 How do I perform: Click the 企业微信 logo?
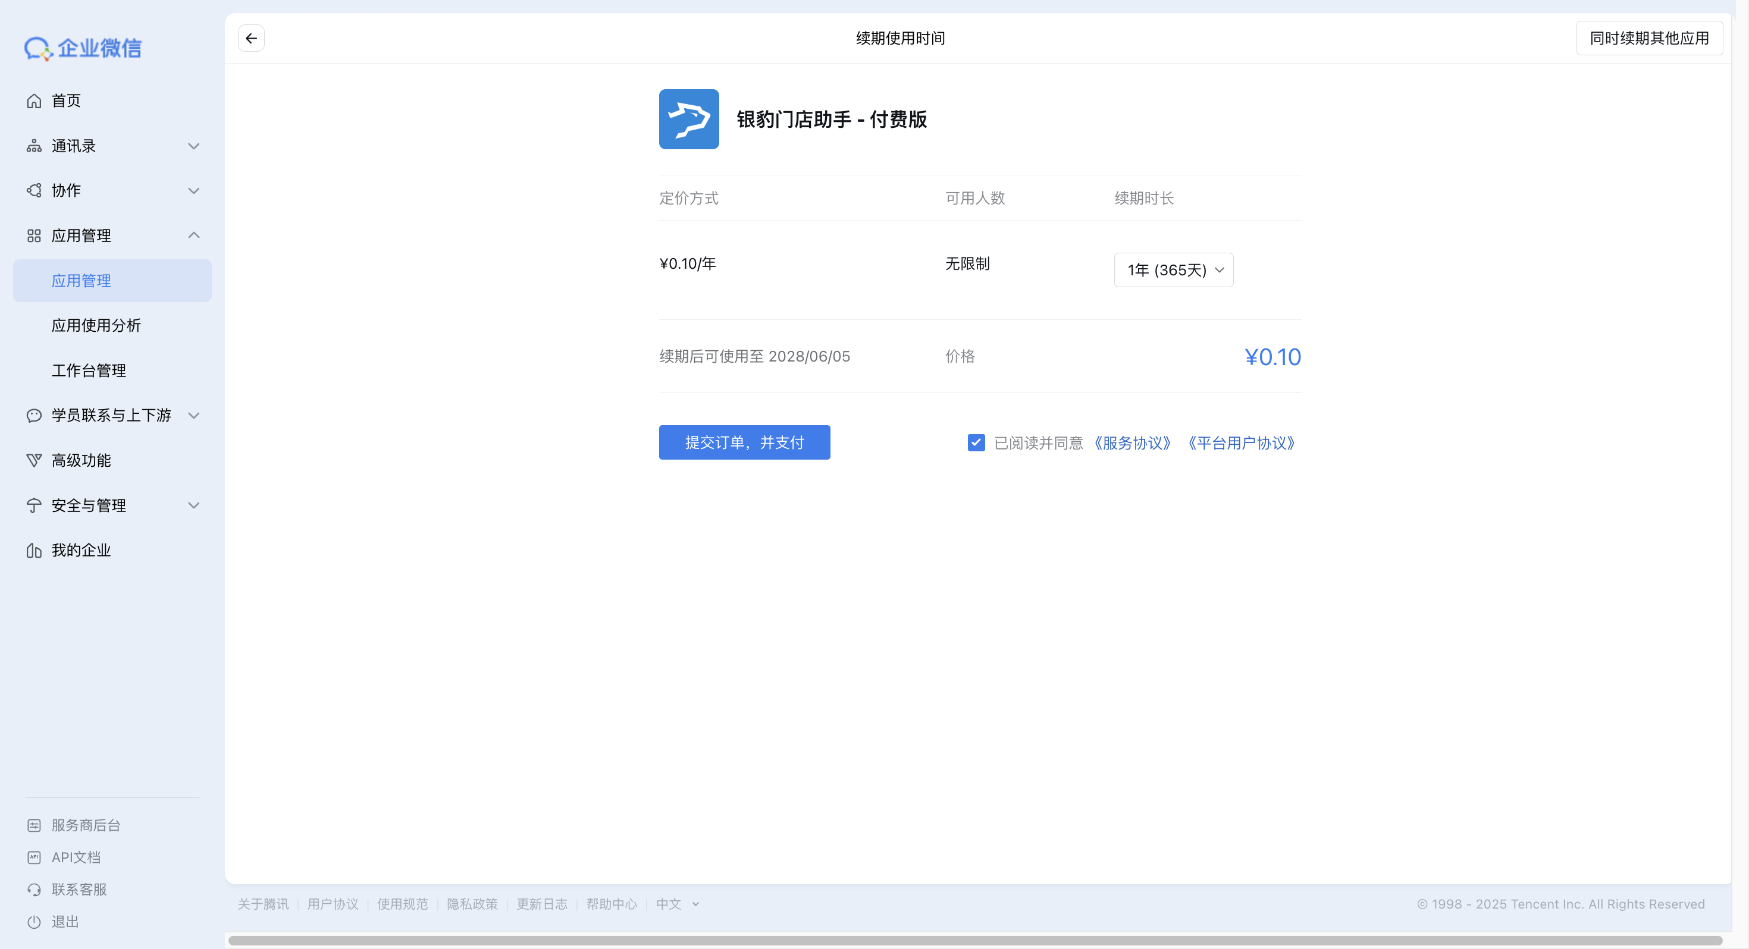pos(83,48)
